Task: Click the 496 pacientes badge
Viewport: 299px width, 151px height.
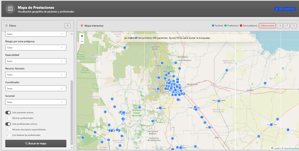Action: tap(285, 9)
